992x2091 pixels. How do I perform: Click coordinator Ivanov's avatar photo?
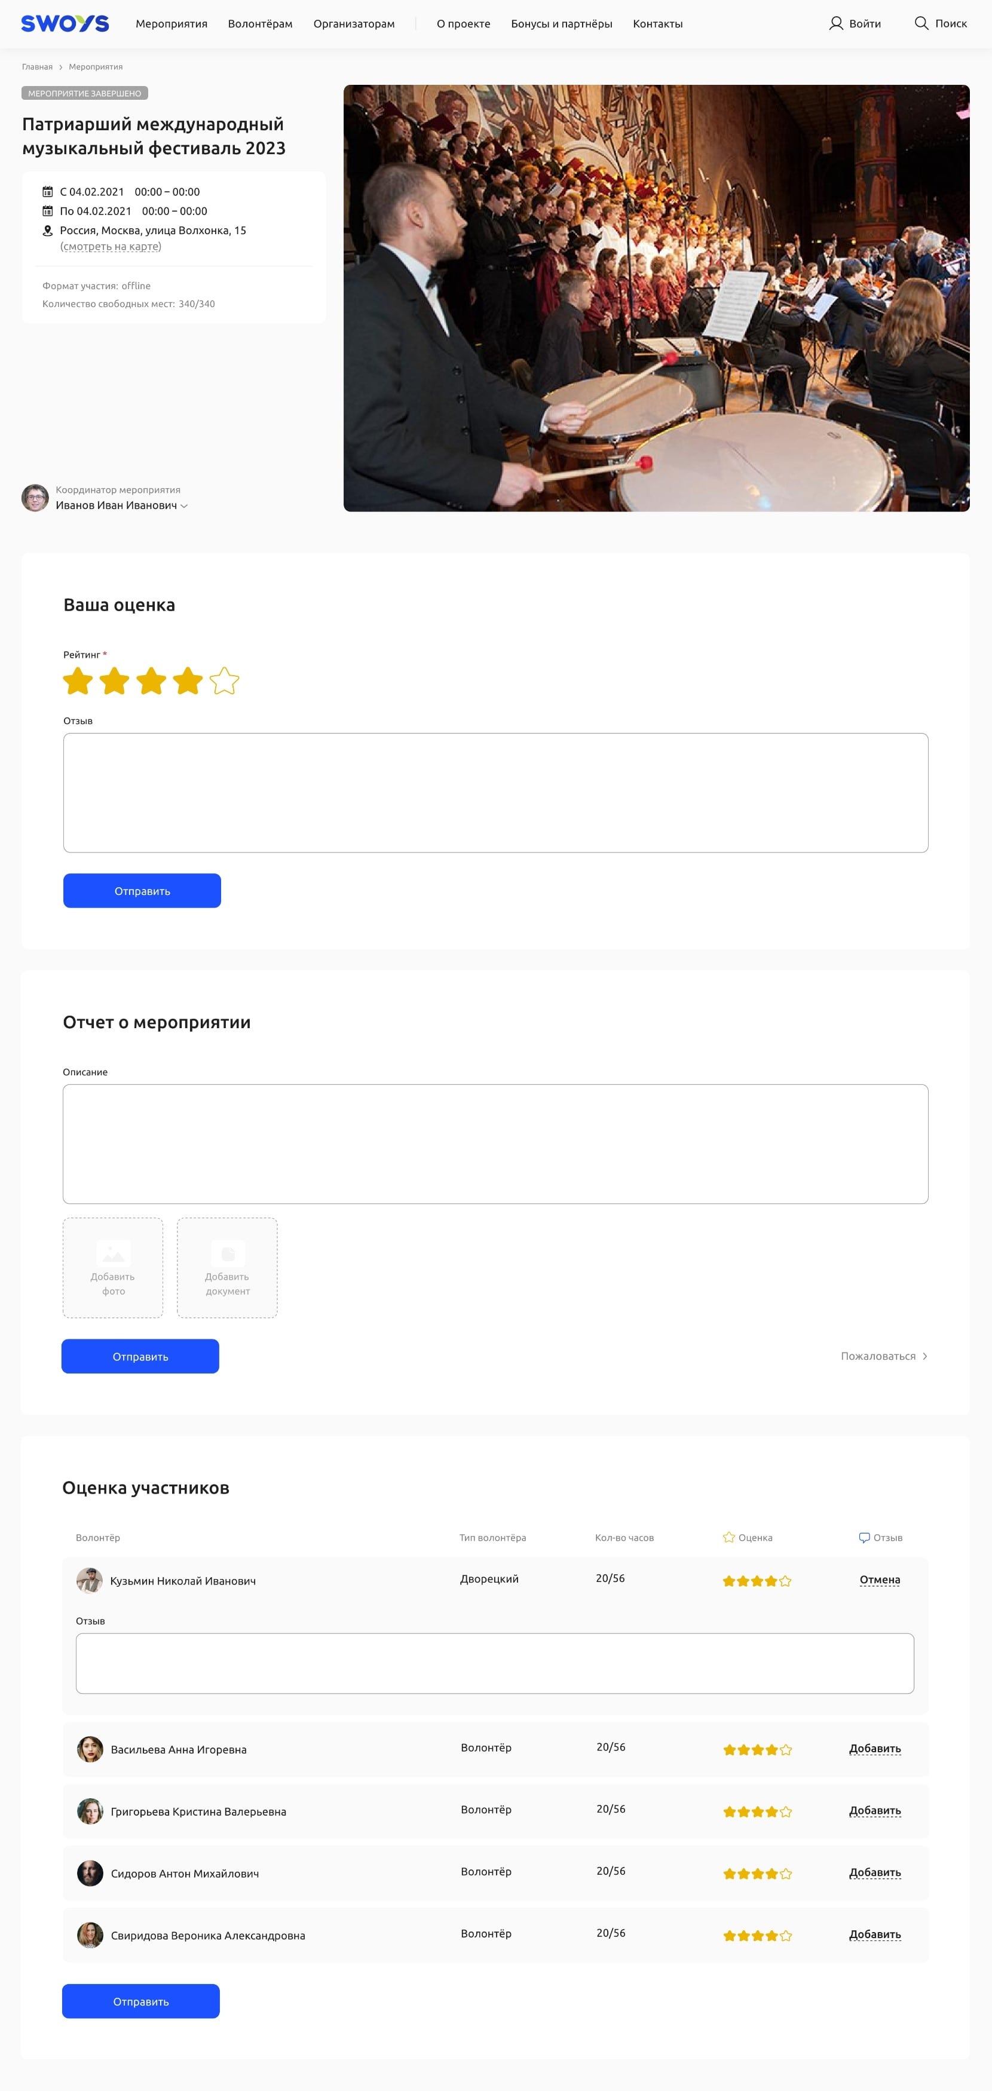pyautogui.click(x=35, y=498)
